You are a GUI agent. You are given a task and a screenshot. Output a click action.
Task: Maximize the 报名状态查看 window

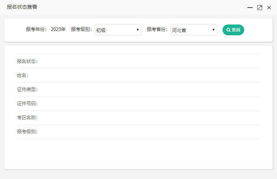(259, 8)
